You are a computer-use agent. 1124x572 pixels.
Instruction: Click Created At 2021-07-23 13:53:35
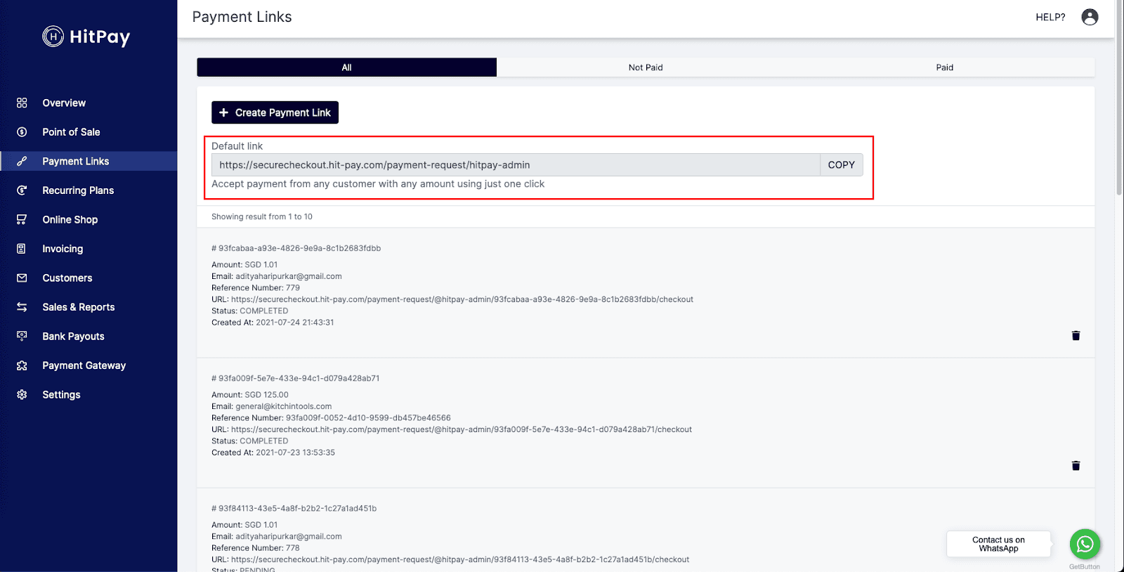click(273, 453)
